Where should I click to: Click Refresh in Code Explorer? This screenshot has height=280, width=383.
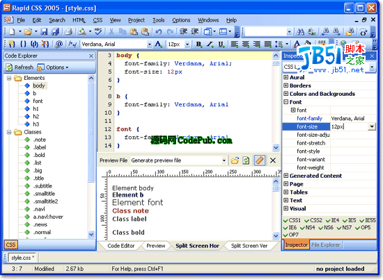click(x=19, y=67)
